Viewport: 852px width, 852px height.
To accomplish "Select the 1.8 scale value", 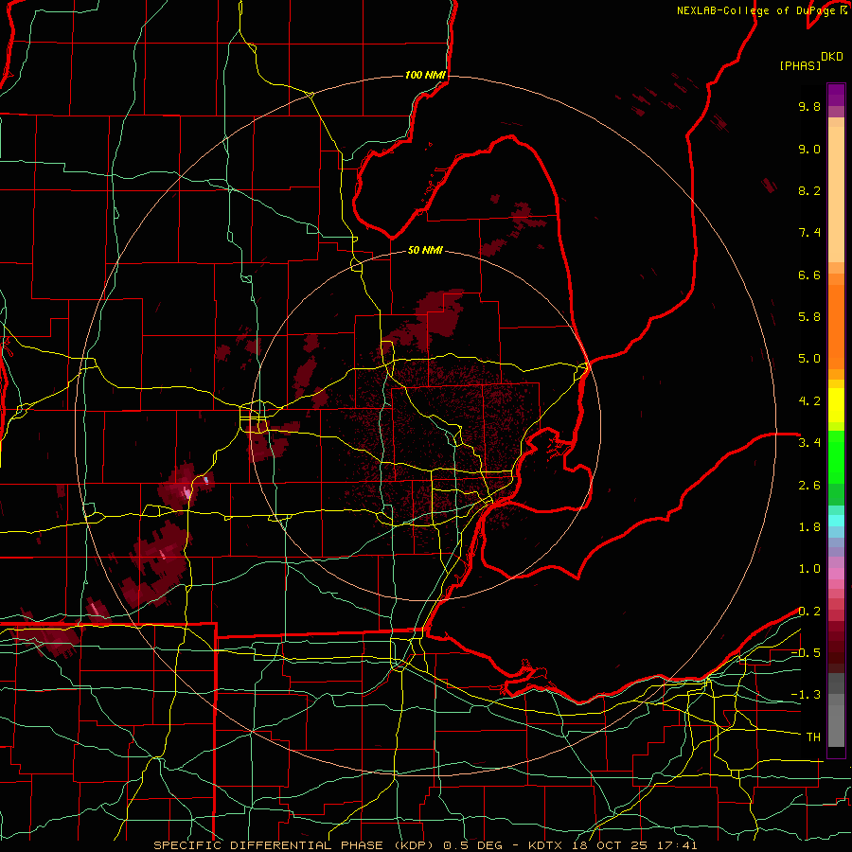I will [809, 527].
